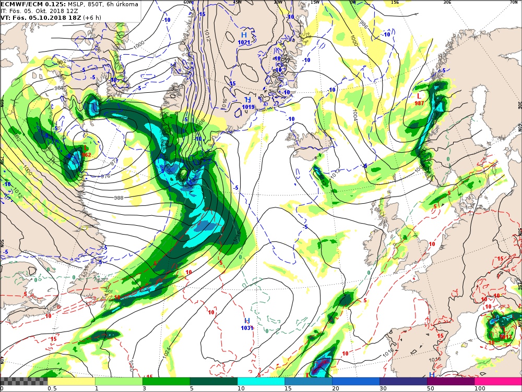Click the valid time line 'VT: Fös. 05.10.2018 18Z (+6 h)'

51,18
